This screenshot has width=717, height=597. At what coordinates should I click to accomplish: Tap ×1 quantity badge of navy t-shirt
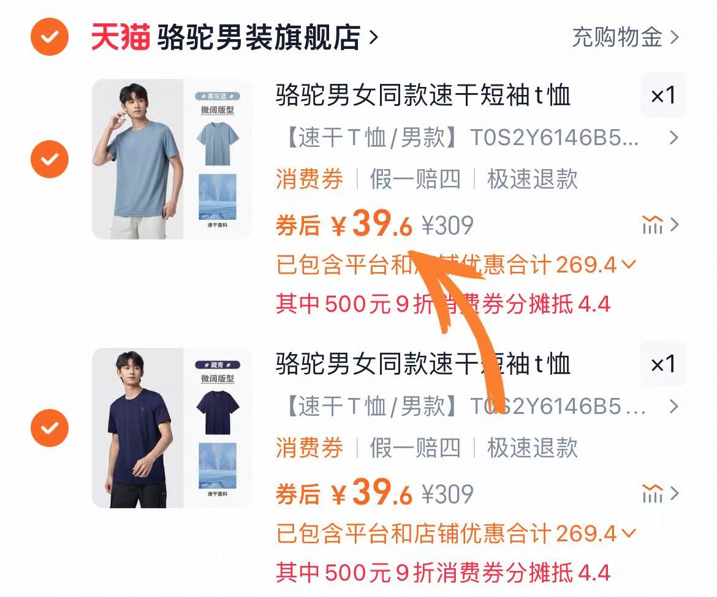pos(663,364)
